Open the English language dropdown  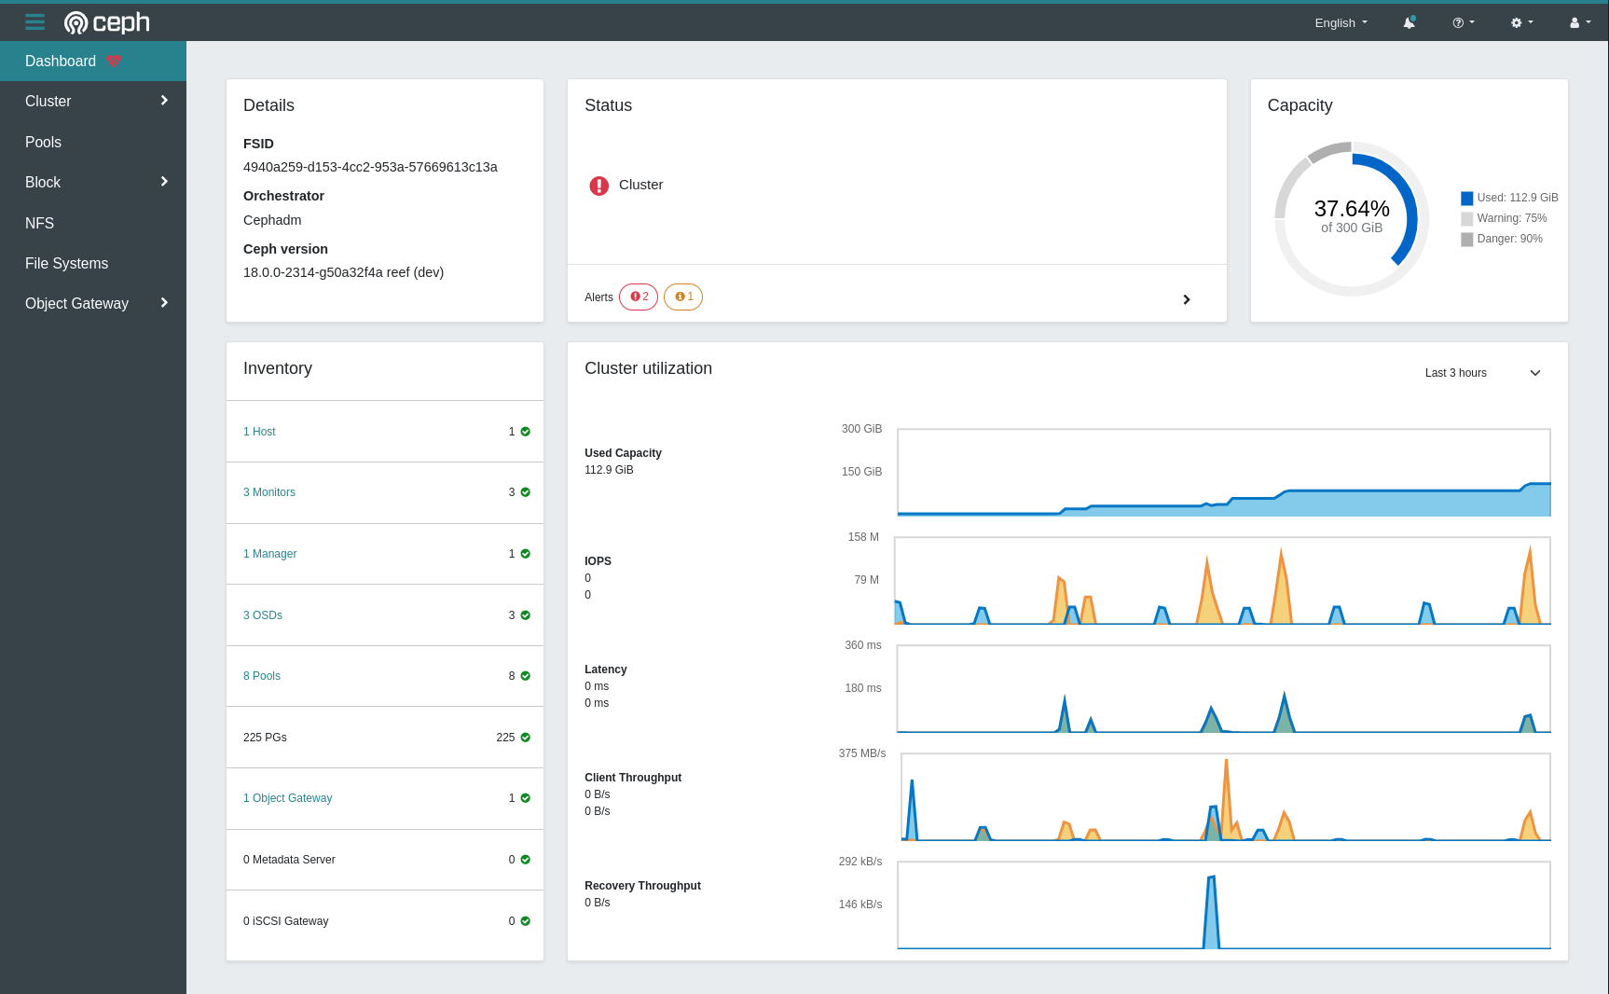click(x=1341, y=22)
